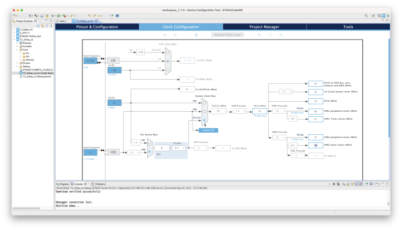The image size is (402, 230).
Task: Select LSE in RTC Clock Mux
Action: (168, 61)
